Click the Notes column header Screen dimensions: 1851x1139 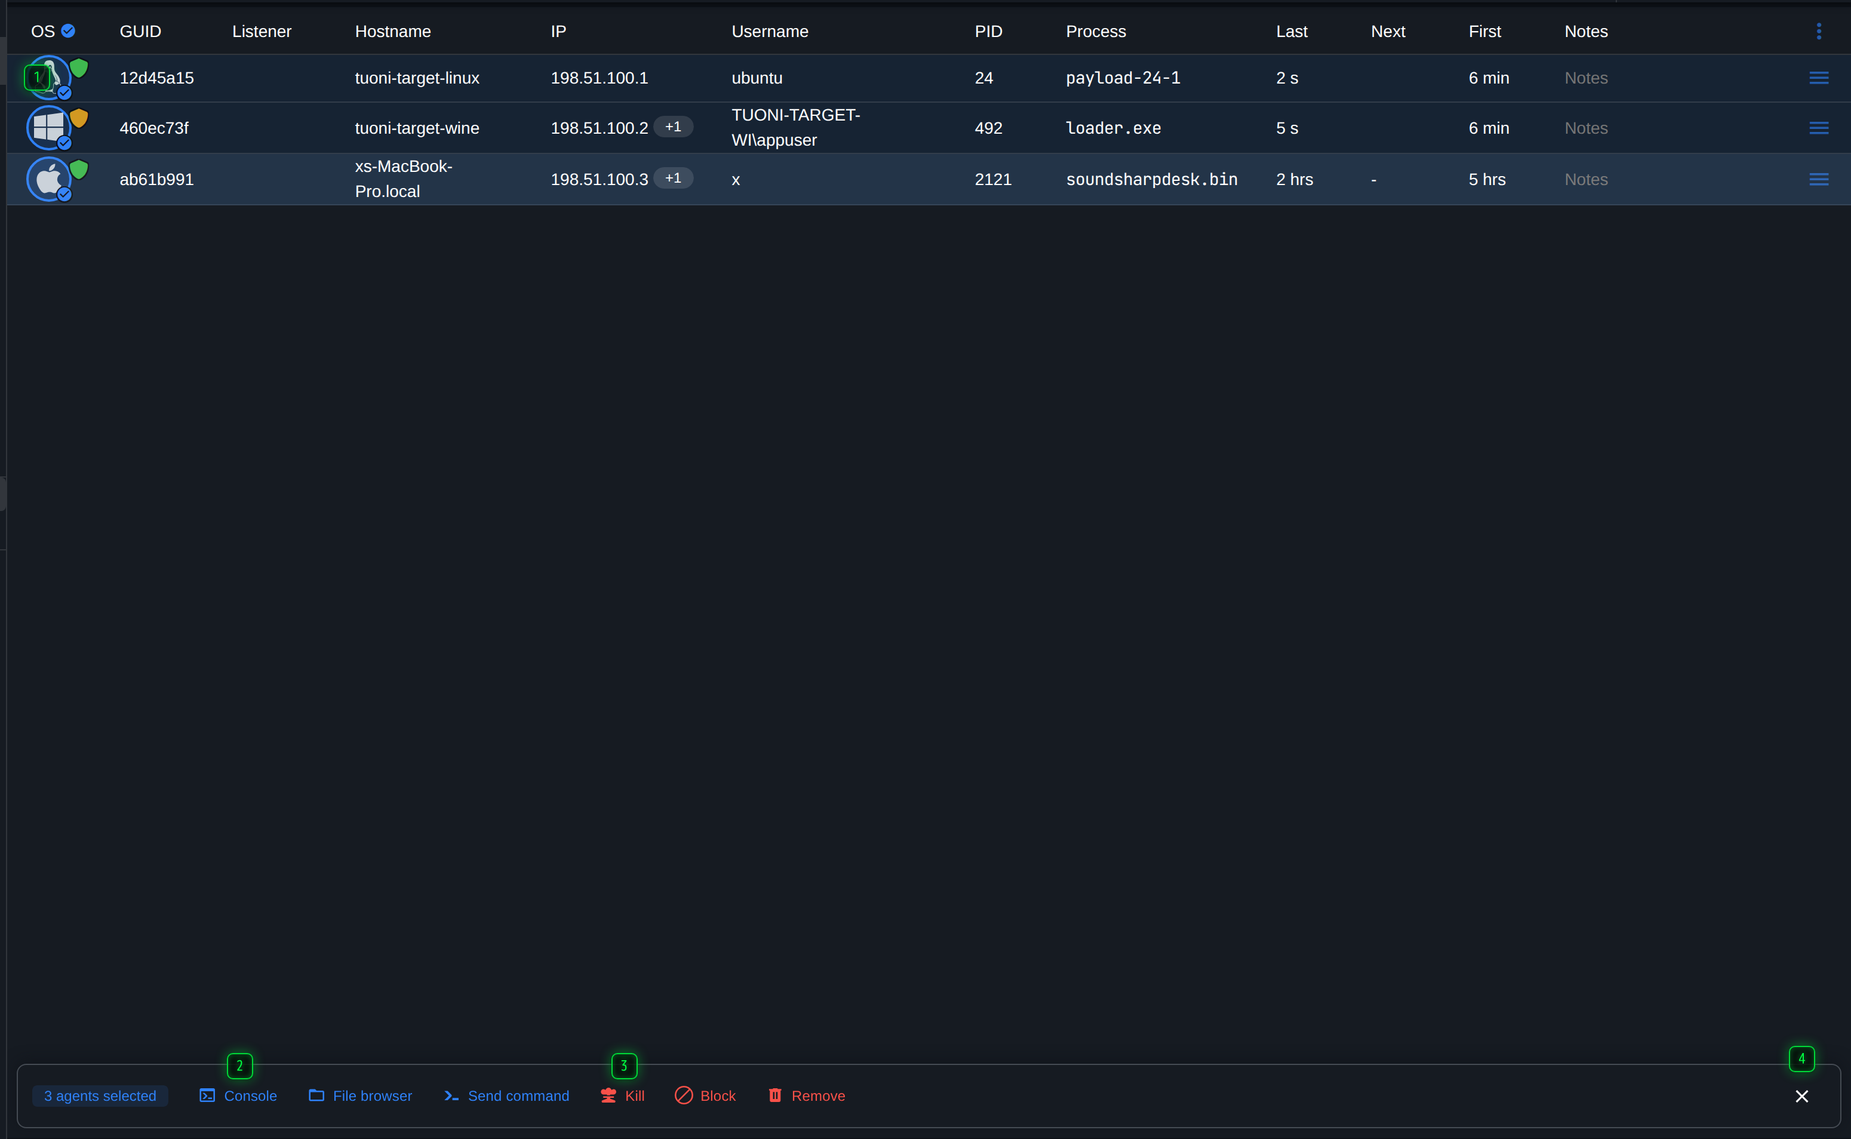1586,32
